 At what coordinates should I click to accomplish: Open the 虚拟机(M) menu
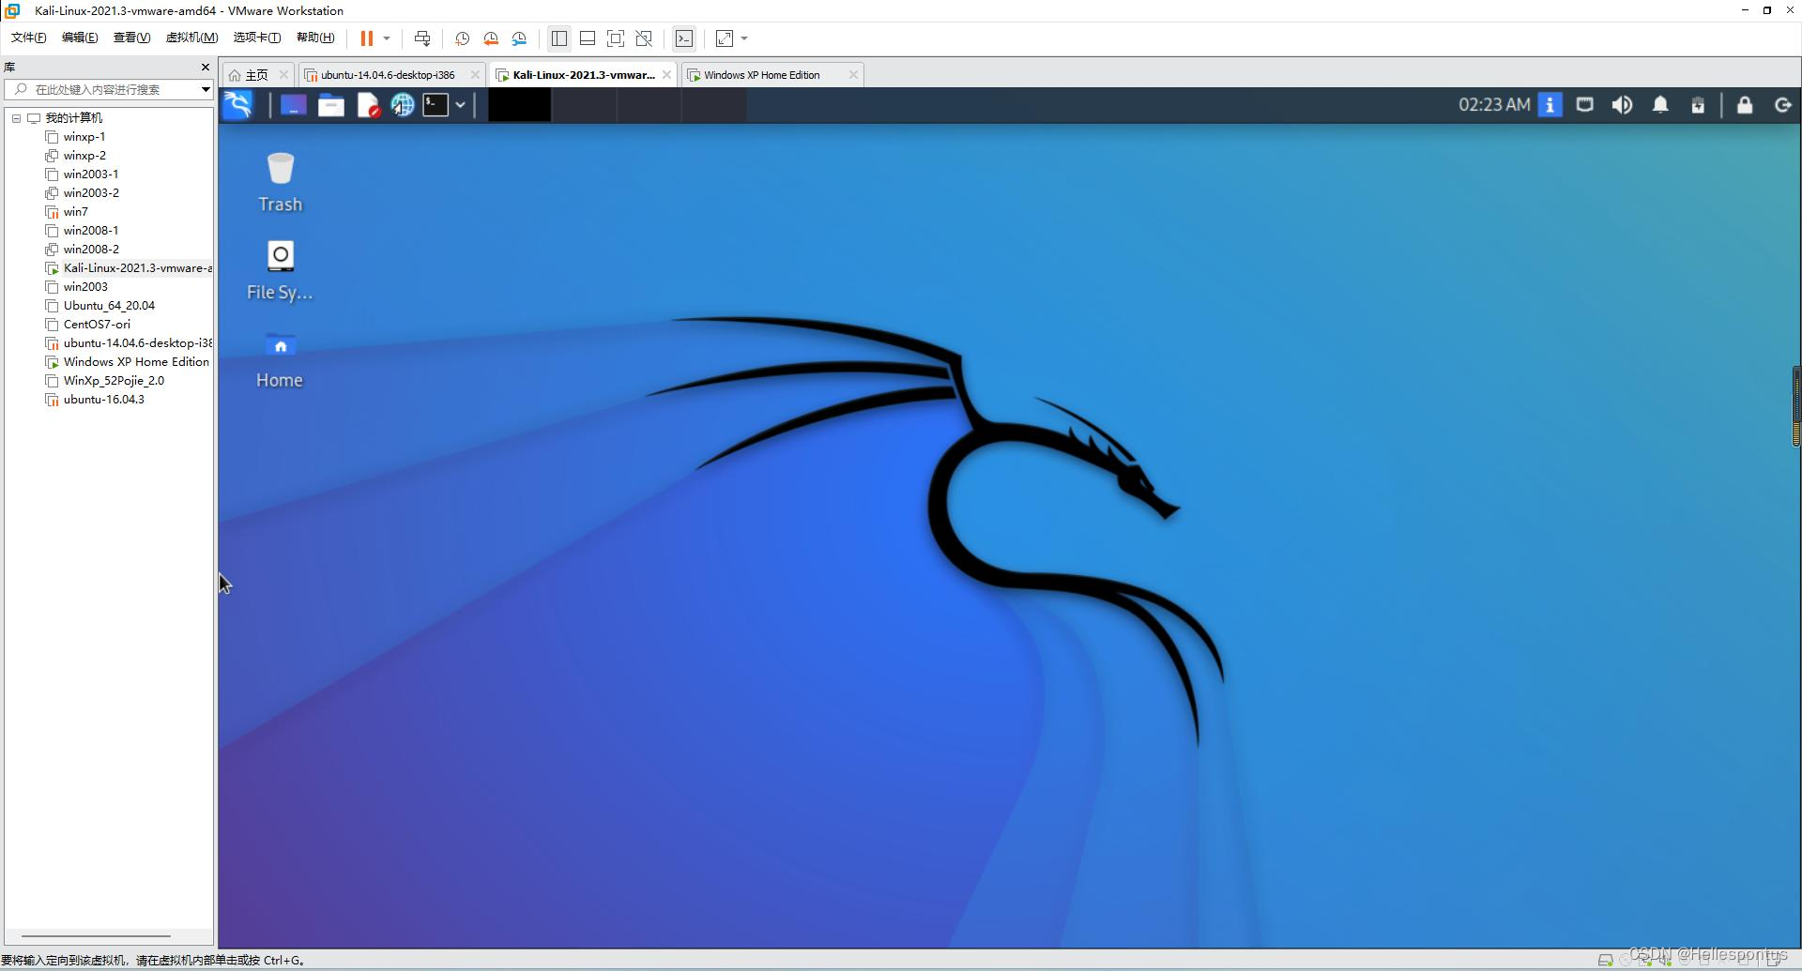[x=191, y=38]
